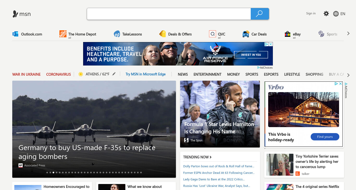Open Dolly Parton trending story
The width and height of the screenshot is (356, 190).
(x=219, y=166)
